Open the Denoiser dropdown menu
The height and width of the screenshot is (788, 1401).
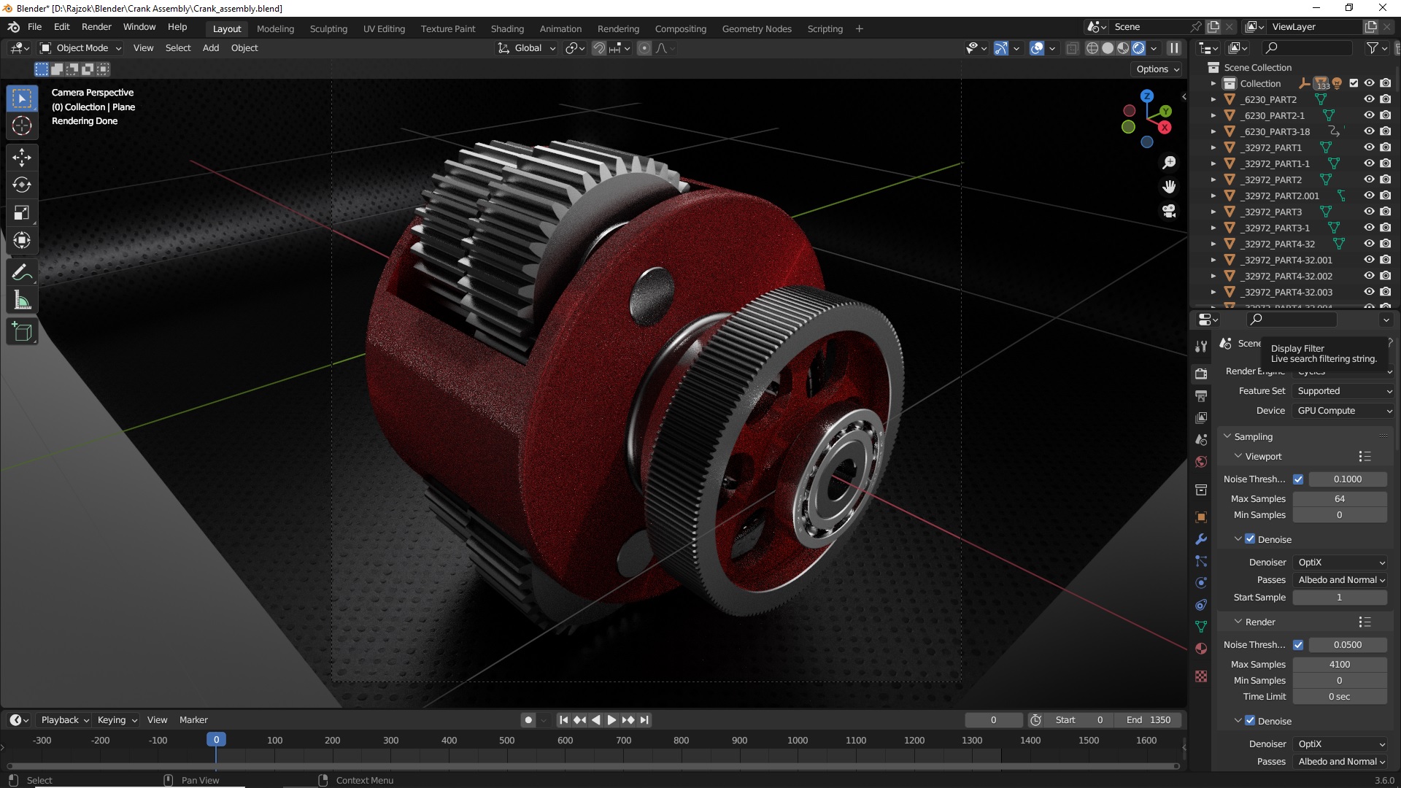pyautogui.click(x=1338, y=562)
